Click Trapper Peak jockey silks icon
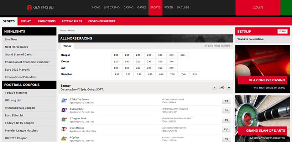The height and width of the screenshot is (142, 292). pos(64,120)
